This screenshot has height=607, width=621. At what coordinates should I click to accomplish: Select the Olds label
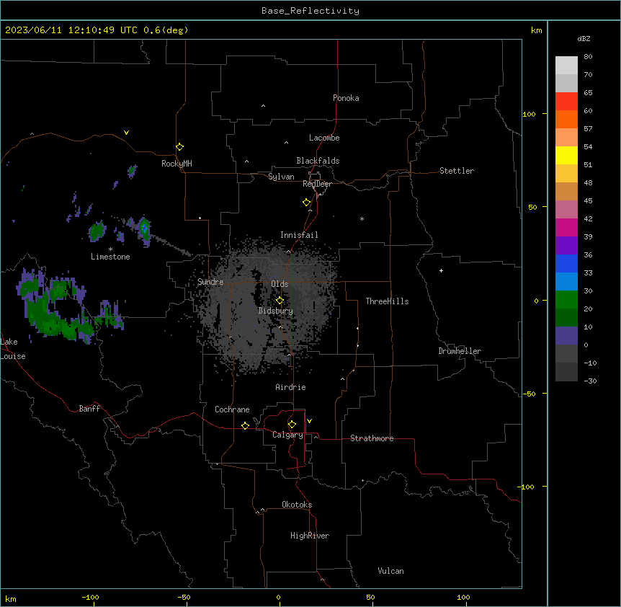280,284
